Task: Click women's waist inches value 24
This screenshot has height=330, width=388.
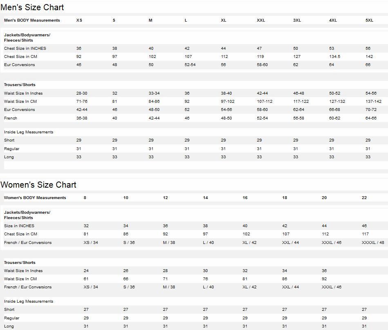Action: [x=86, y=271]
